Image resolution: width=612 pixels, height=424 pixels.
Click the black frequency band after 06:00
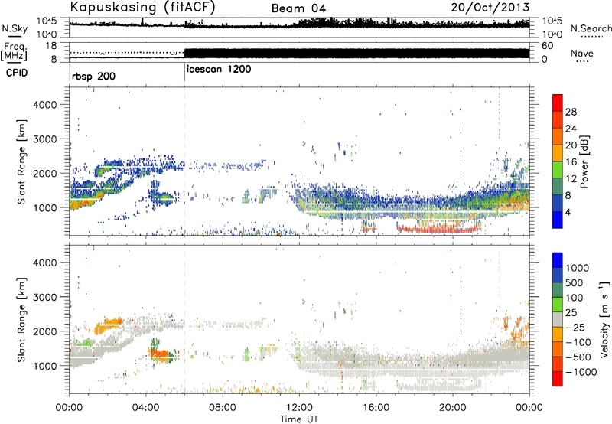click(x=356, y=53)
